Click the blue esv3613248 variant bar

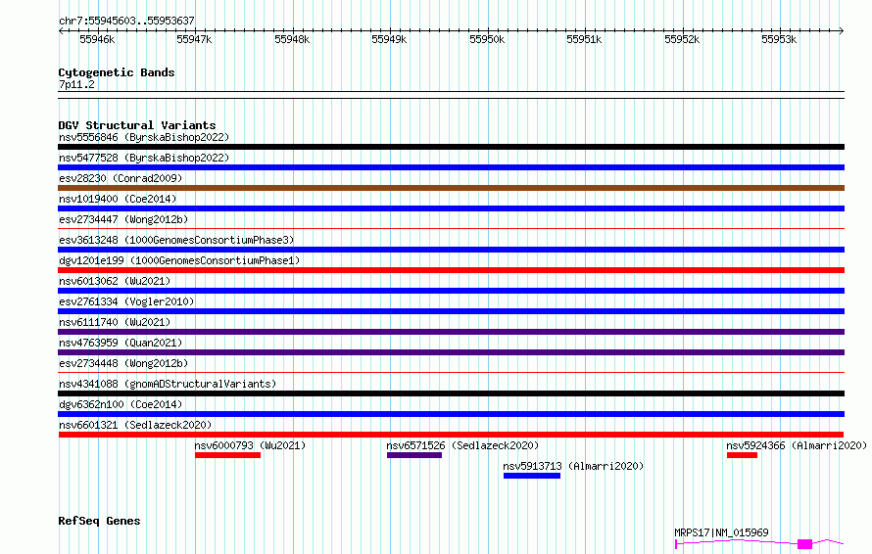coord(451,250)
